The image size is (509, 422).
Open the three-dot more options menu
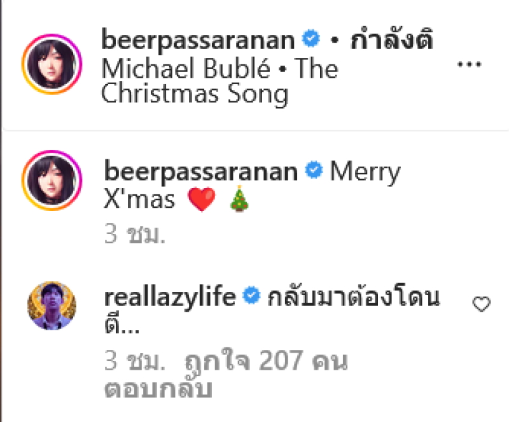(469, 64)
